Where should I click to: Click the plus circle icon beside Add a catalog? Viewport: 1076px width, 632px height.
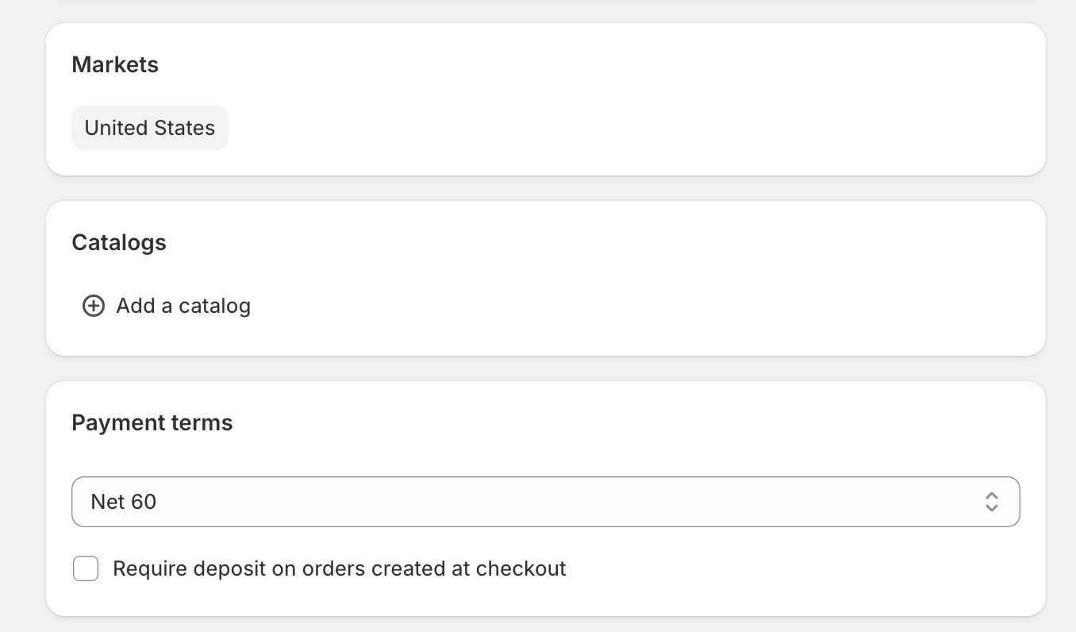click(x=94, y=306)
